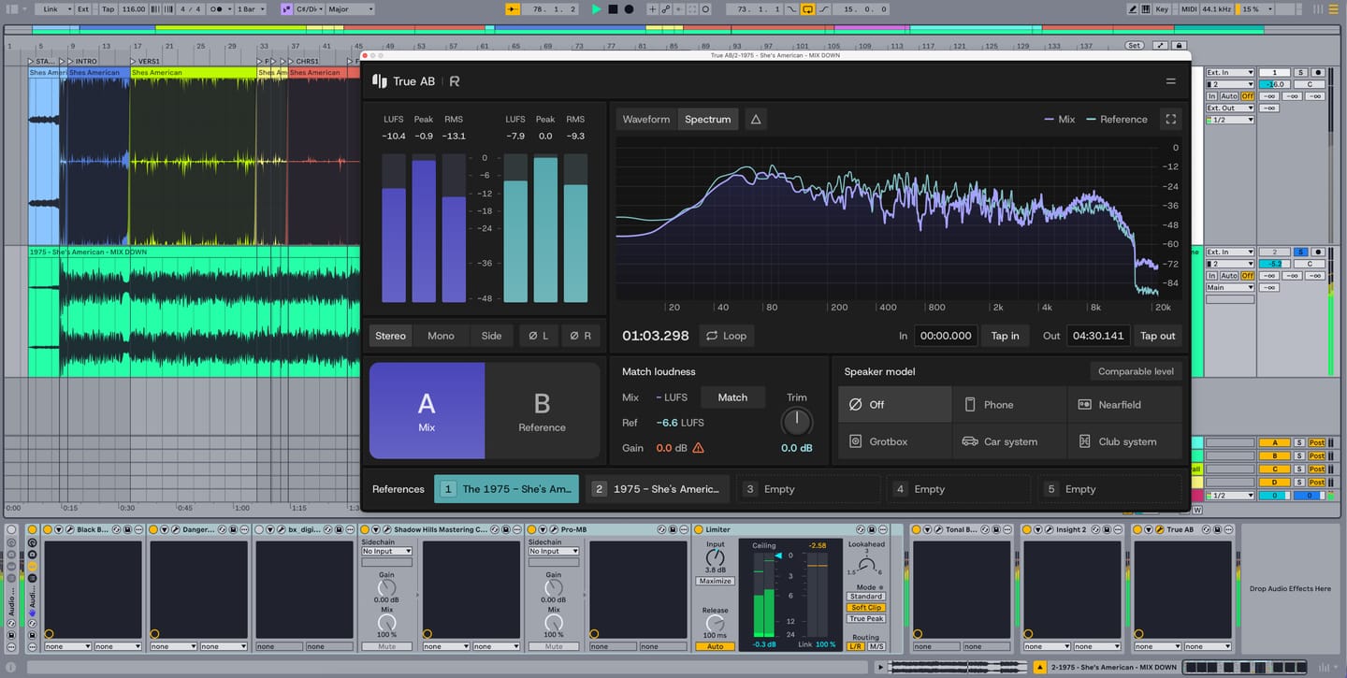The width and height of the screenshot is (1347, 678).
Task: Switch Limiter routing to M/S
Action: click(876, 646)
